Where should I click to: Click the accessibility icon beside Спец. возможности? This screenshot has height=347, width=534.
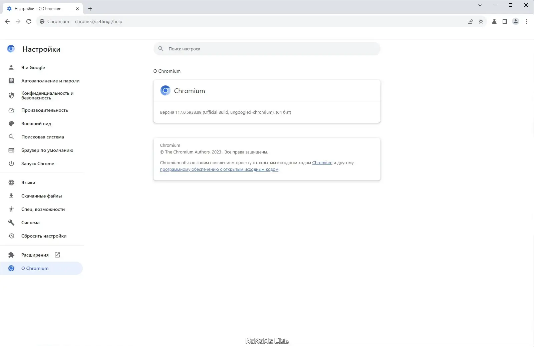click(x=11, y=209)
